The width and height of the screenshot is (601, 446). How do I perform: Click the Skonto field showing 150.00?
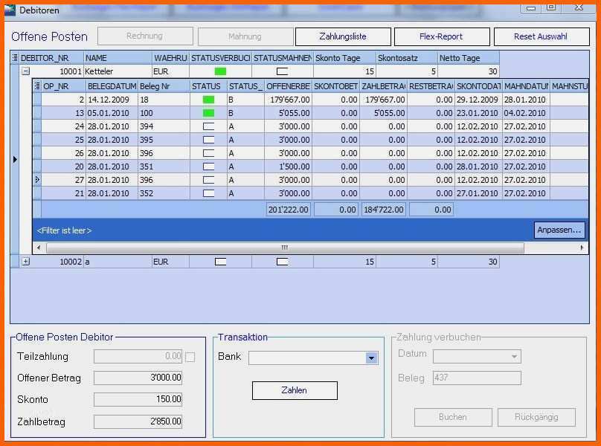138,399
